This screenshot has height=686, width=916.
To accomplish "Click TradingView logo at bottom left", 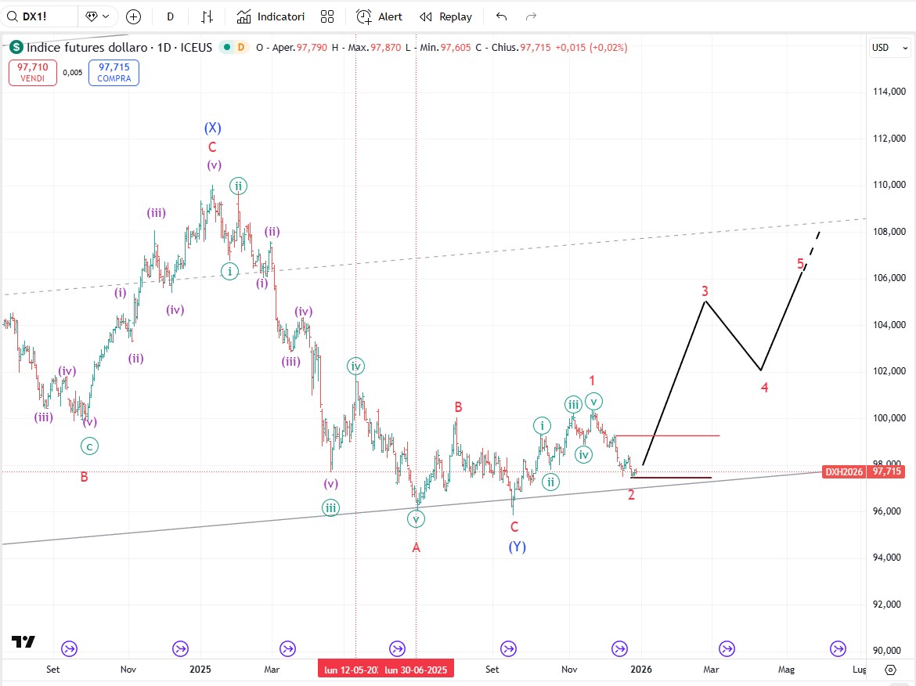I will (23, 641).
